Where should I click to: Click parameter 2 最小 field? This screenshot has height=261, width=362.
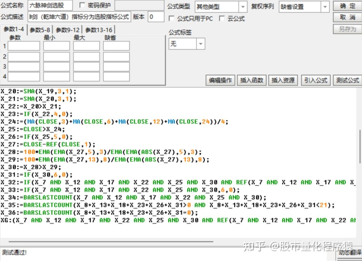click(56, 57)
